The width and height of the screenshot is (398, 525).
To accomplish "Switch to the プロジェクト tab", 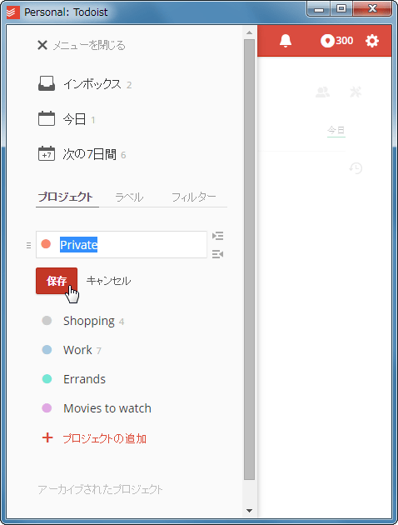I will click(x=65, y=197).
